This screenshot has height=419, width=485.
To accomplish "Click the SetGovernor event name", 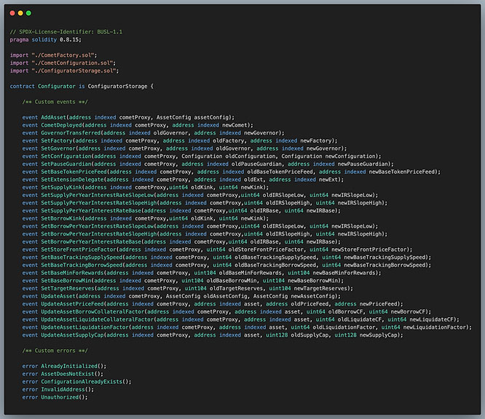I will (x=58, y=148).
